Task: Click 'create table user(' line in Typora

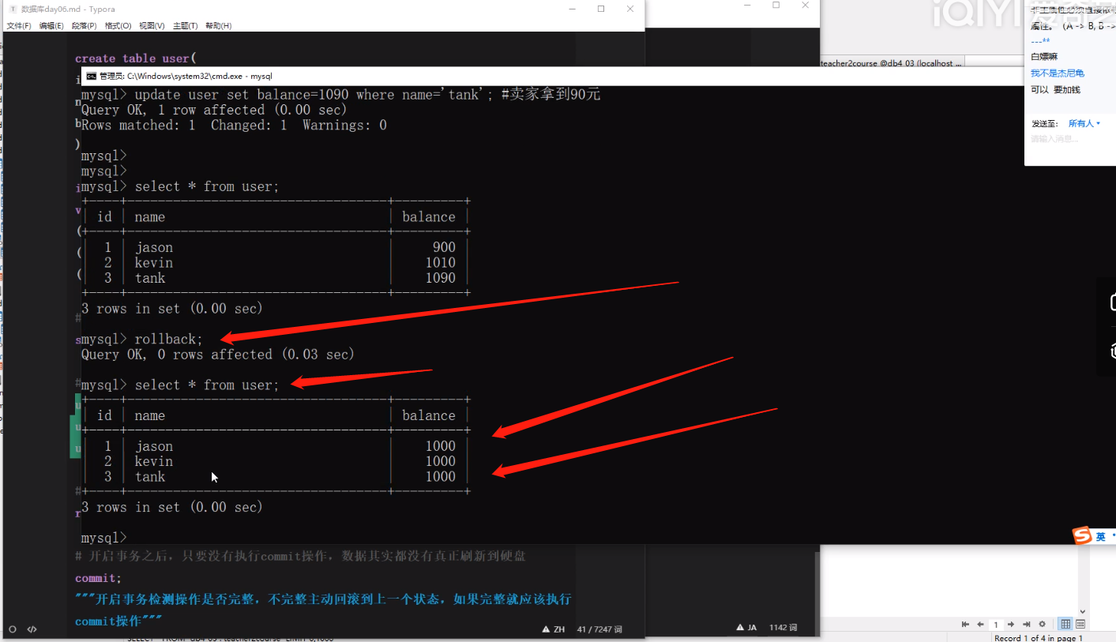Action: (135, 58)
